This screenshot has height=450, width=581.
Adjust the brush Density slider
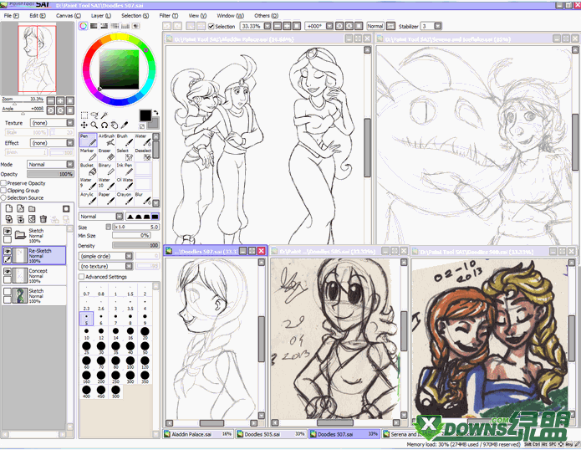(136, 245)
